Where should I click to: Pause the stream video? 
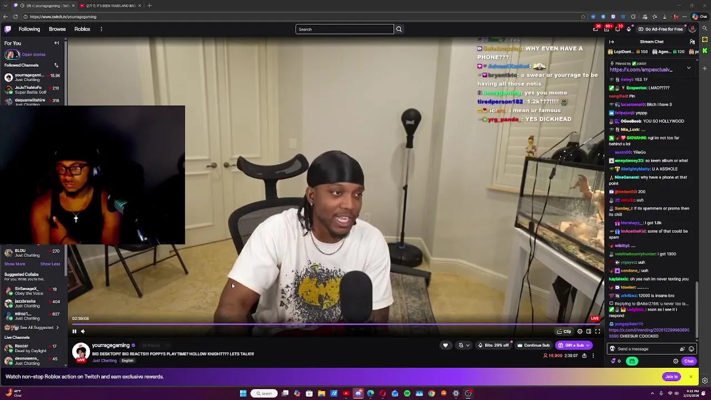(74, 332)
